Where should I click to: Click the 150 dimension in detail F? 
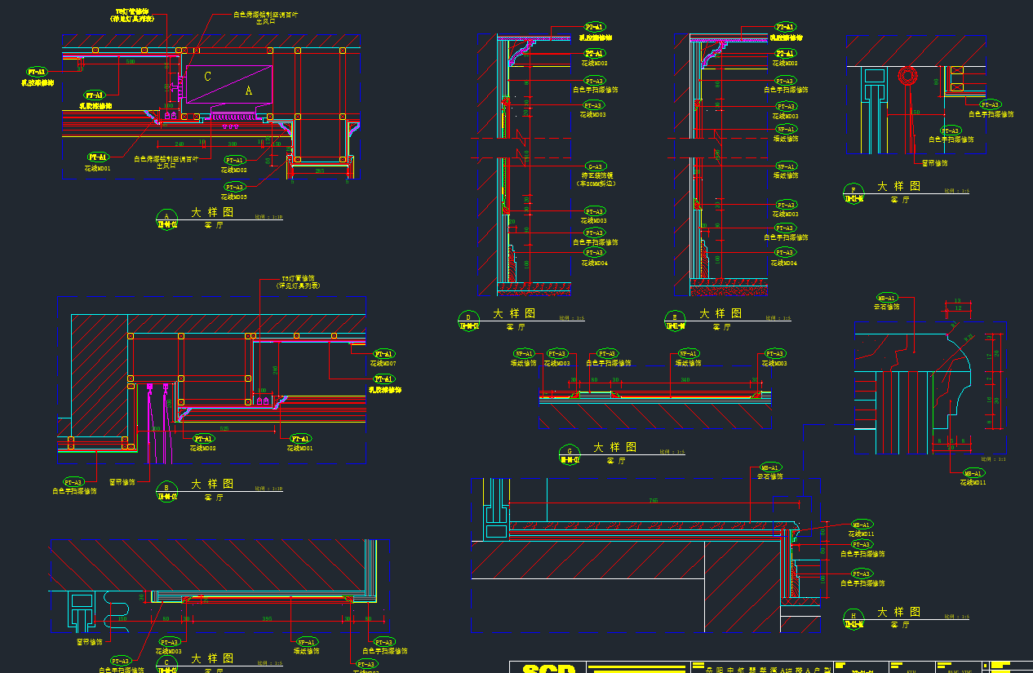[916, 113]
